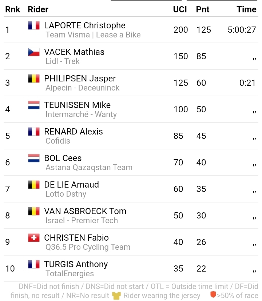The height and width of the screenshot is (301, 262).
Task: Open rider VAN ASBROECK Tom's profile
Action: [85, 211]
